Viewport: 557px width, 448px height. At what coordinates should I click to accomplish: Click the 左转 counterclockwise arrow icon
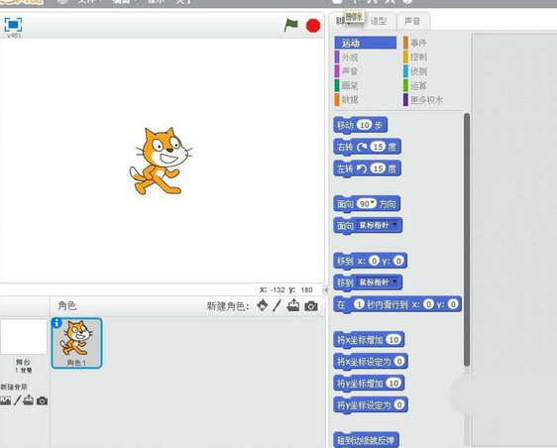(x=362, y=168)
